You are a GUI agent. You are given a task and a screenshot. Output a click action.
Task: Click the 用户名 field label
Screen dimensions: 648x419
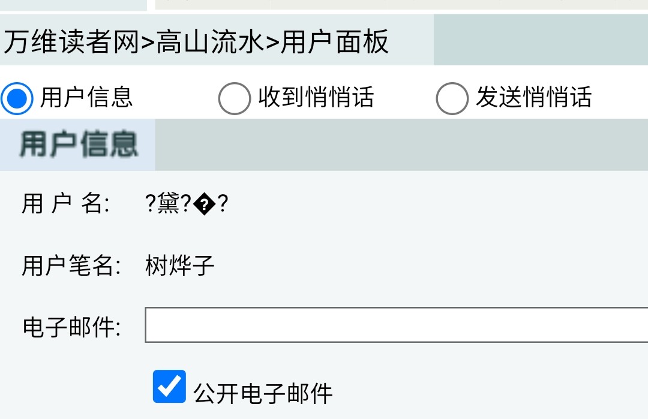[66, 204]
